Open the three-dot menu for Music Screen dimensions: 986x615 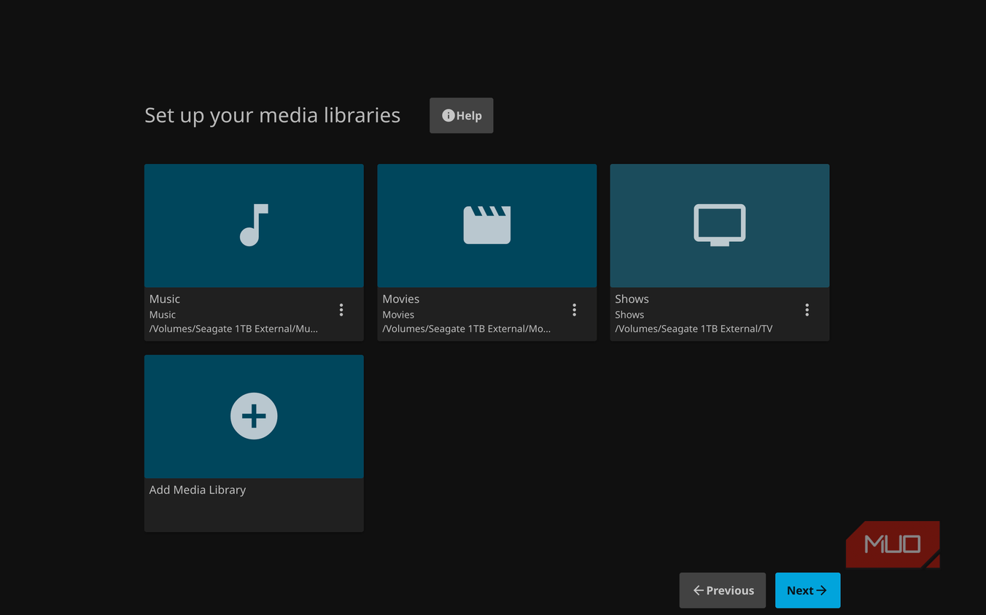[341, 310]
